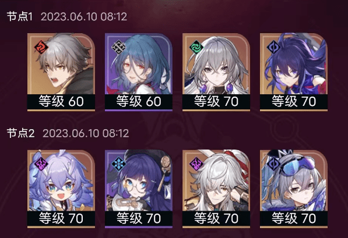This screenshot has width=348, height=238.
Task: Click the 节点2 timestamp 2023.06.10 08:12
Action: click(x=86, y=133)
